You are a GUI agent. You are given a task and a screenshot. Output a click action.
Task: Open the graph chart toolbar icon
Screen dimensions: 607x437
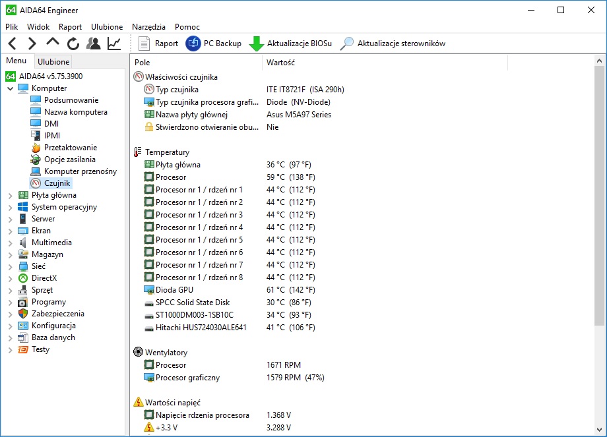coord(113,44)
